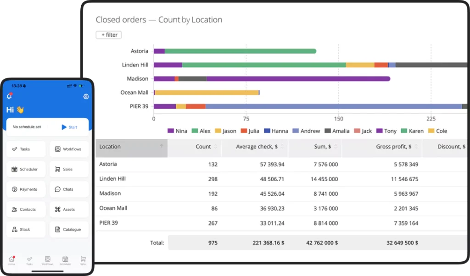Switch to Sales tab in bottom bar
This screenshot has height=276, width=470.
[83, 260]
